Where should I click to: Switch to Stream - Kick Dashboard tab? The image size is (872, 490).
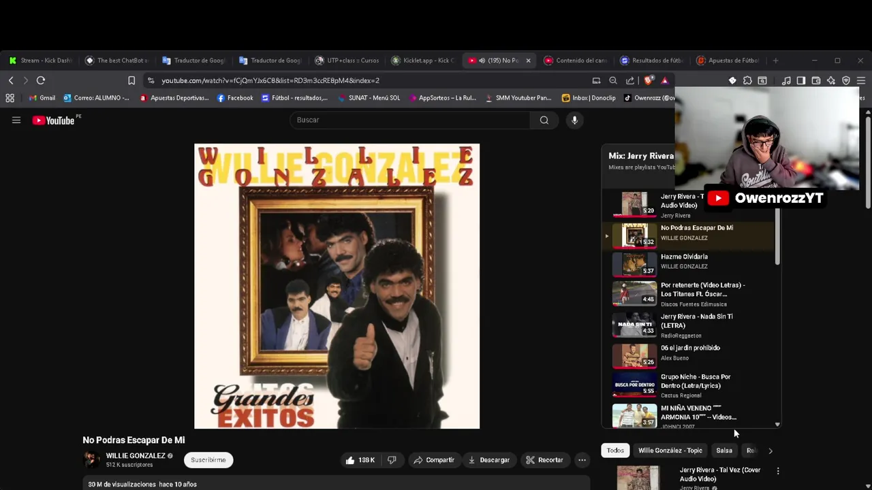point(40,61)
